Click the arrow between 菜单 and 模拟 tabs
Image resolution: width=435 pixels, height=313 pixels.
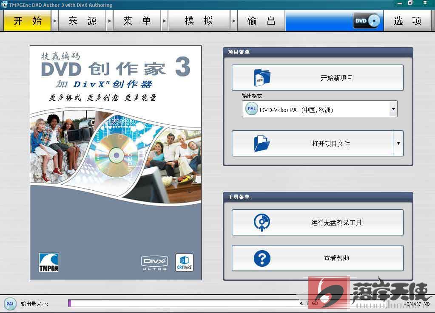point(165,21)
